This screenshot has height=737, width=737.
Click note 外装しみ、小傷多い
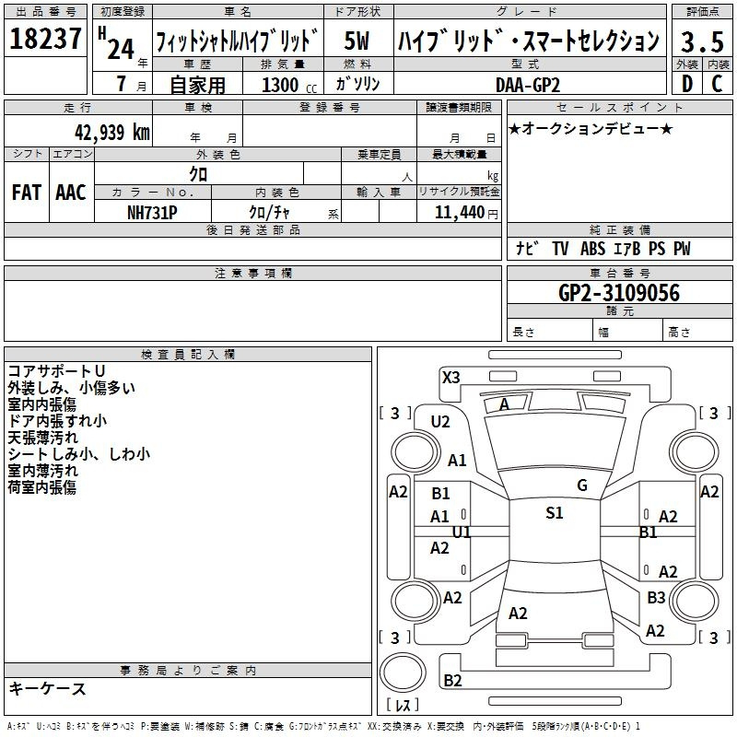click(72, 387)
